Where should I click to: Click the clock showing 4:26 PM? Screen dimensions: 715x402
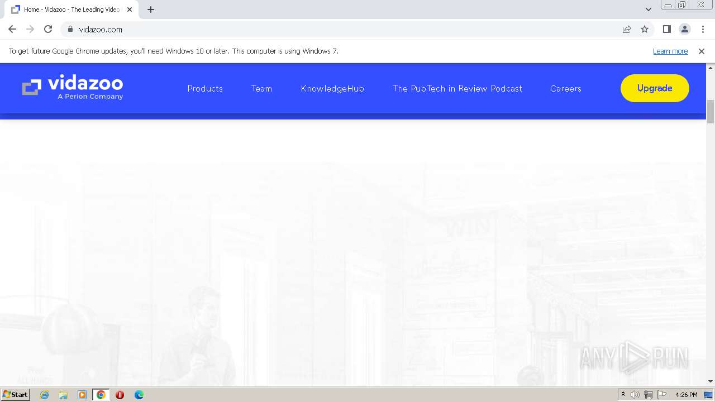click(686, 395)
